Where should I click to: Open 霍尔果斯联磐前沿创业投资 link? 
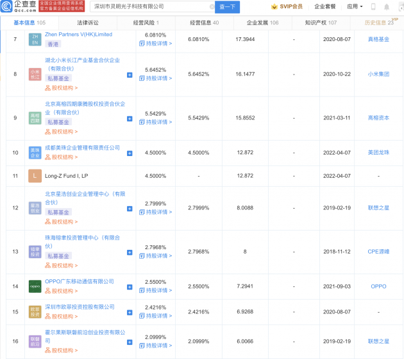85,337
